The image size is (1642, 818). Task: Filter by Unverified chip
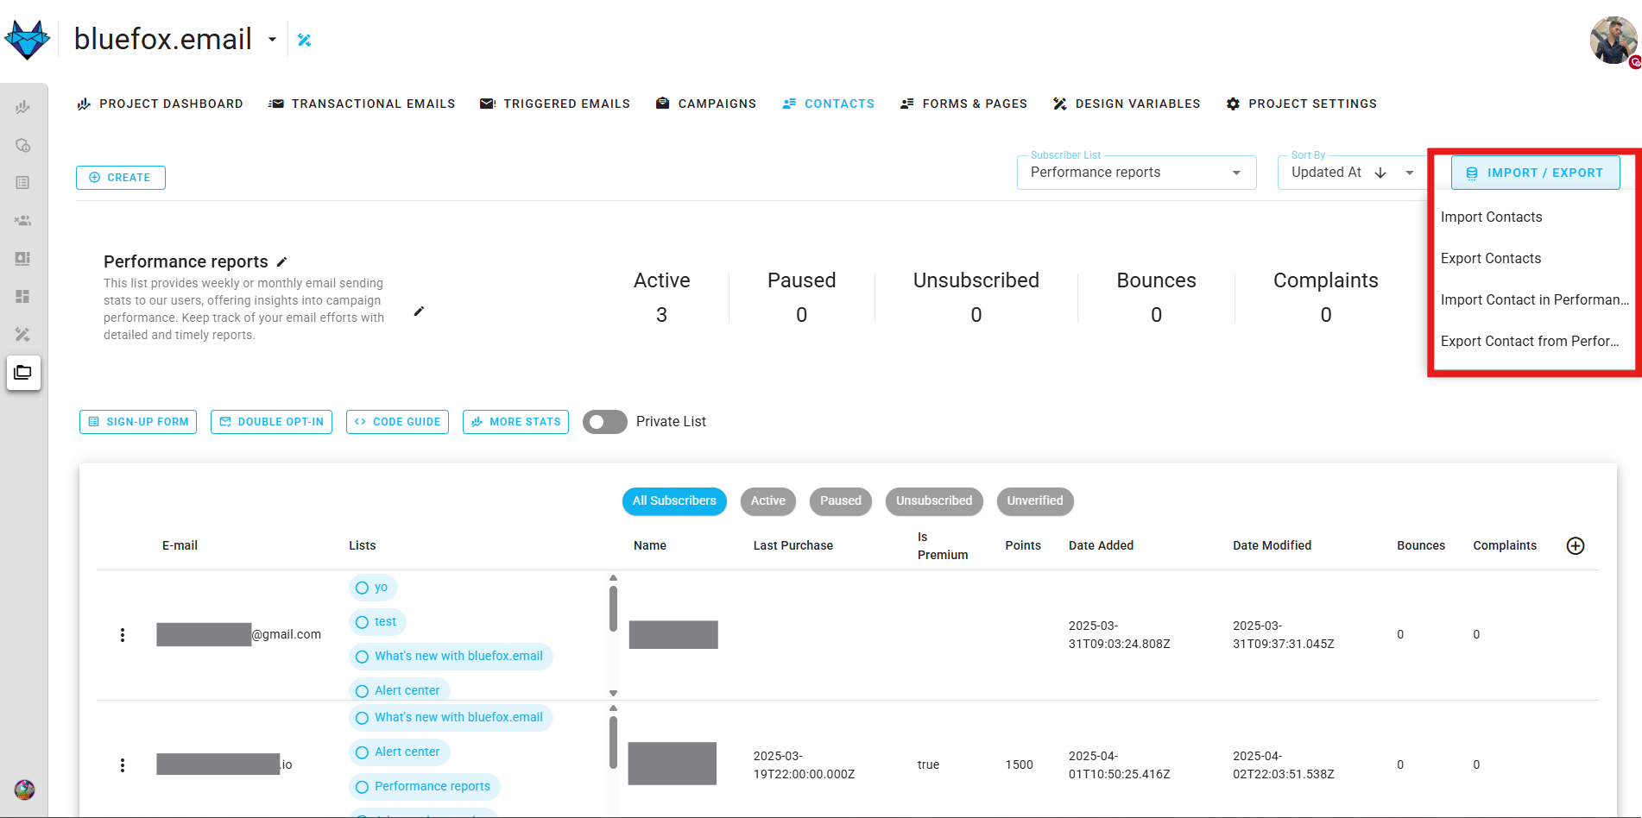(x=1035, y=501)
